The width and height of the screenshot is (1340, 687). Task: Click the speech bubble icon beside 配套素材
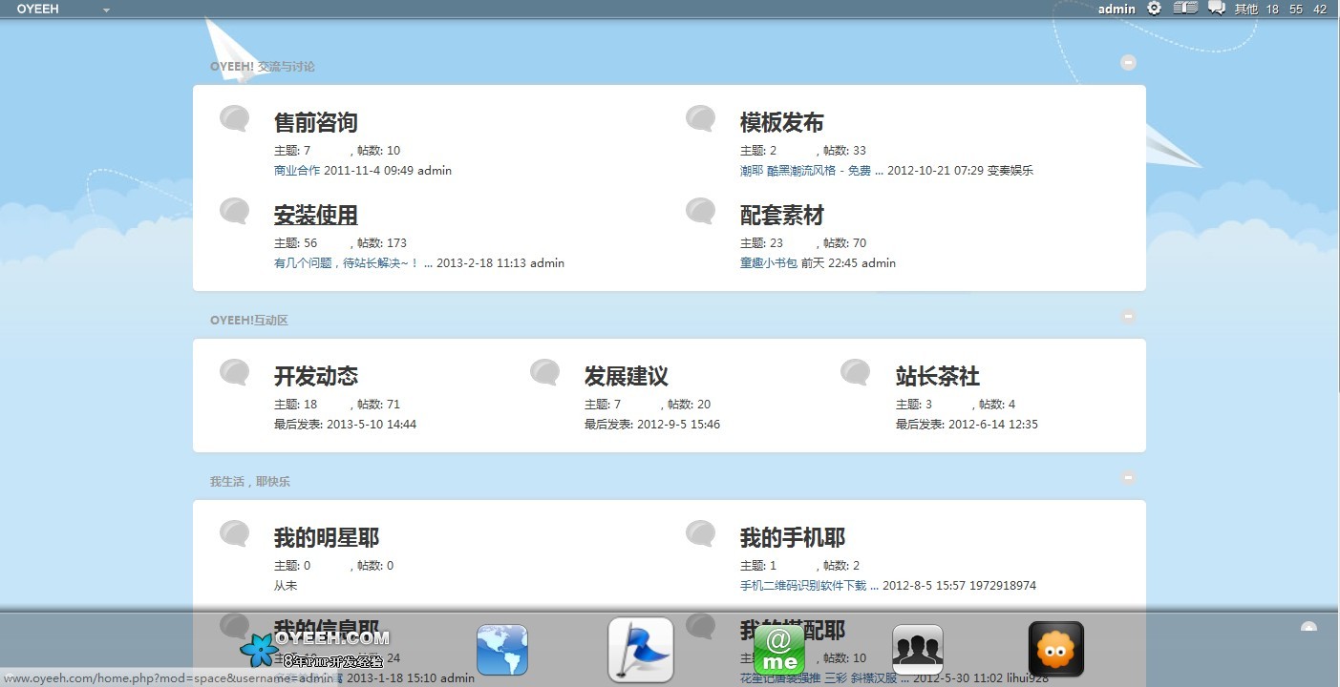pos(701,212)
